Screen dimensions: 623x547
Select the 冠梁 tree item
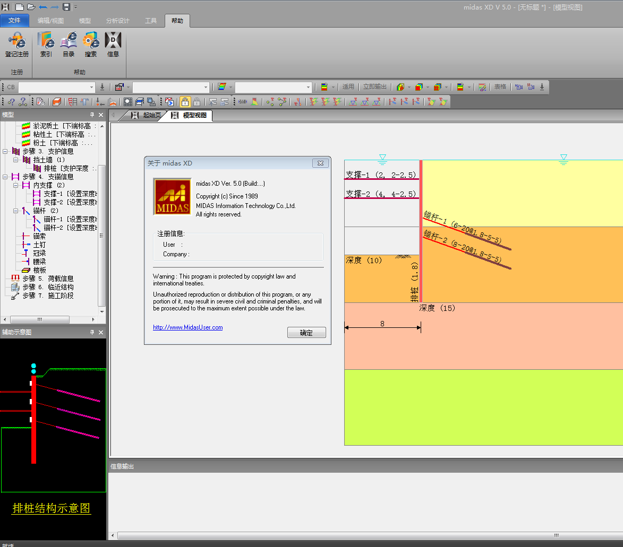[34, 253]
